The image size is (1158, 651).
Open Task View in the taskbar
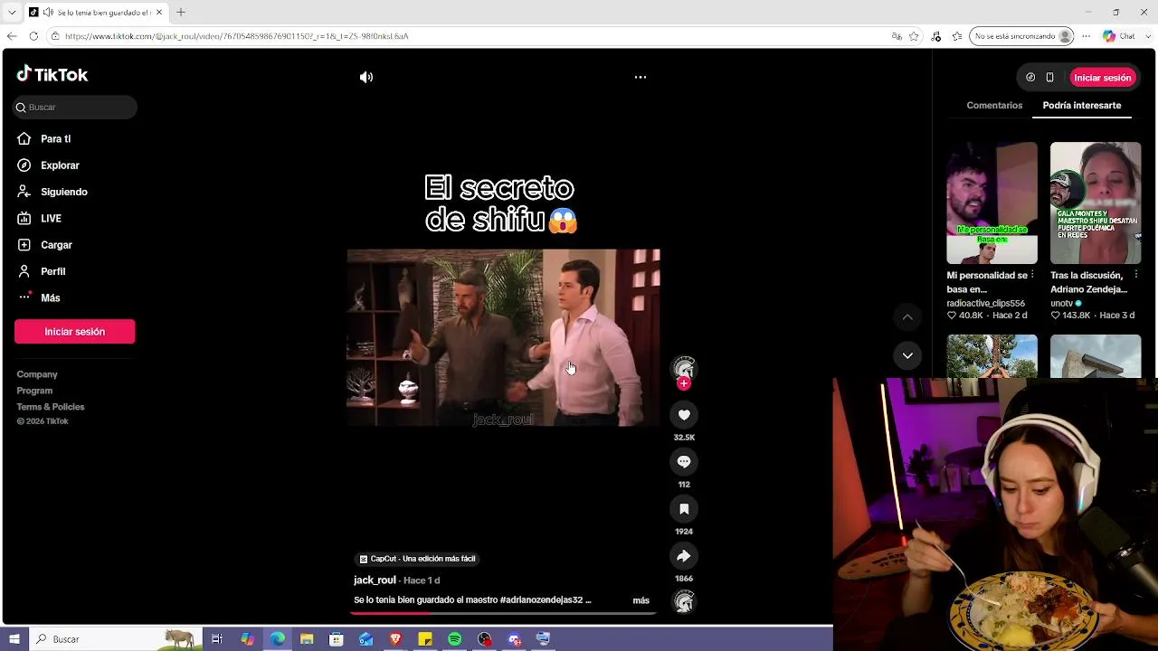click(217, 639)
